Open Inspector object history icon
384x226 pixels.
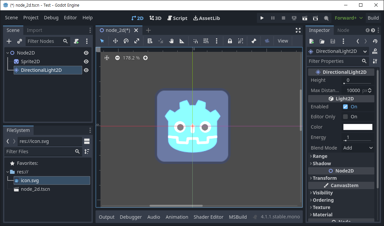[375, 41]
